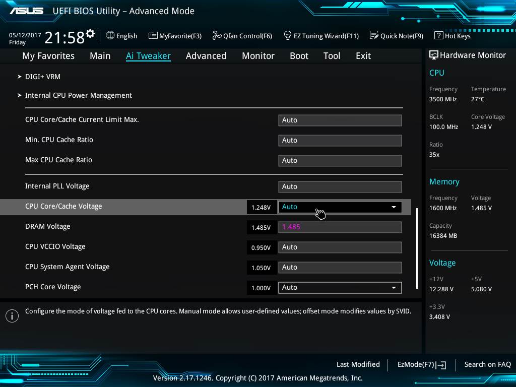Click the 3.408 V reading
Viewport: 516px width, 387px height.
coord(439,317)
